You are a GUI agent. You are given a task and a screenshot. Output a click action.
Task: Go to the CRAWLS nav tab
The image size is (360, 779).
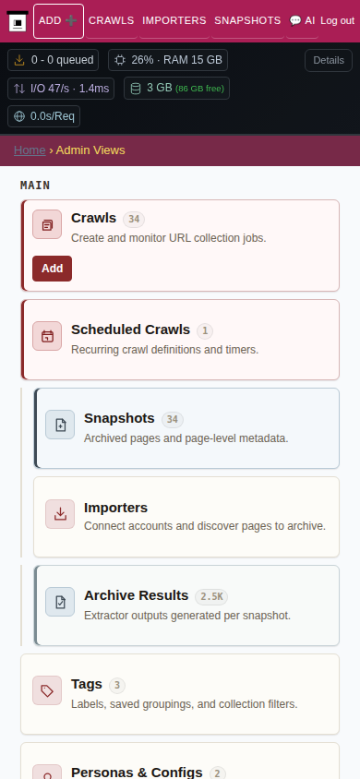[x=111, y=21]
